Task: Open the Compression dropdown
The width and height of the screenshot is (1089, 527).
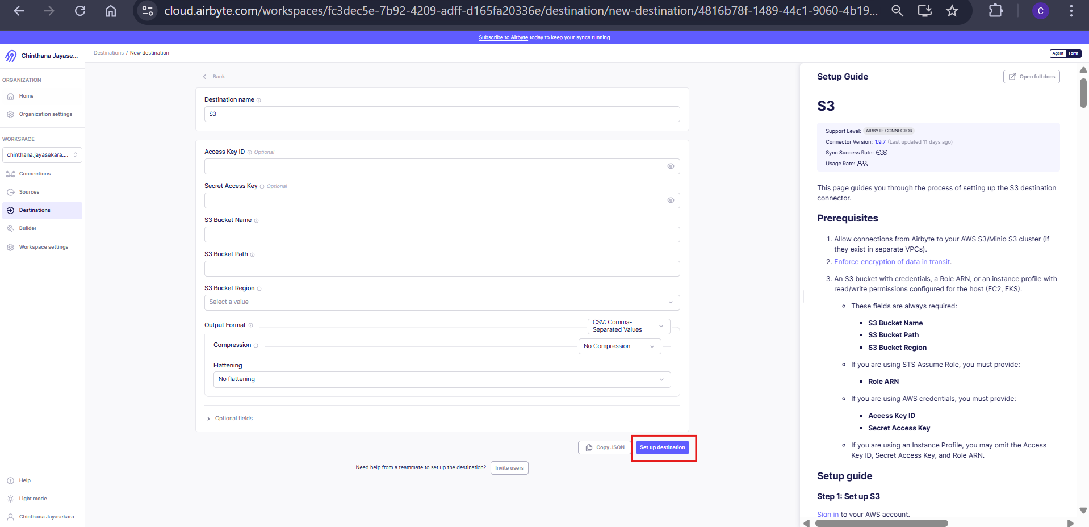Action: point(619,346)
